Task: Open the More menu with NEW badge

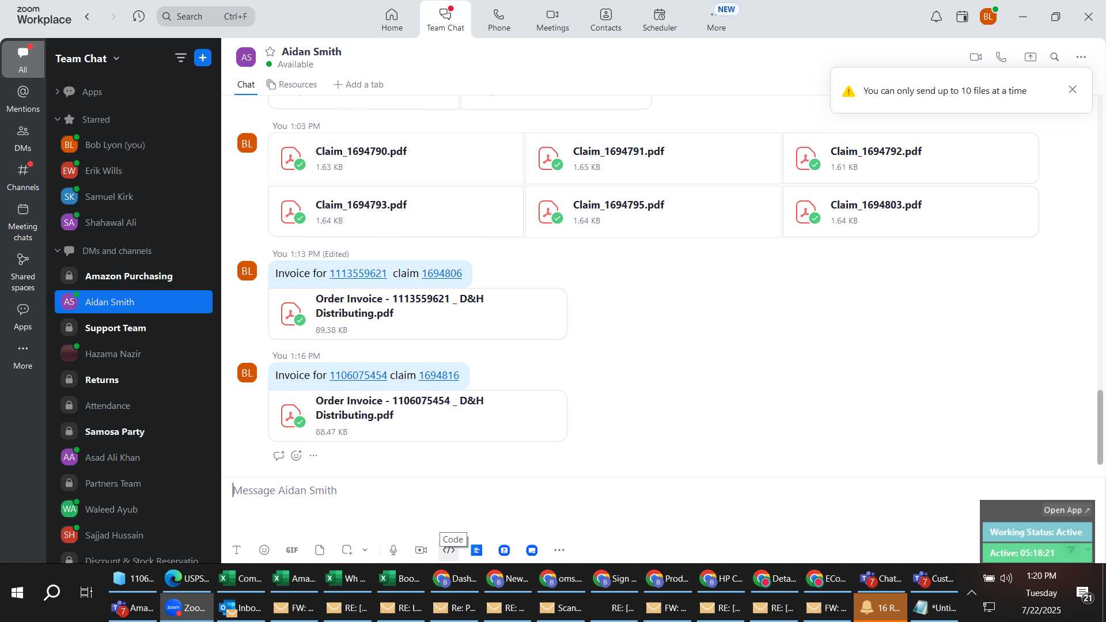Action: click(x=717, y=20)
